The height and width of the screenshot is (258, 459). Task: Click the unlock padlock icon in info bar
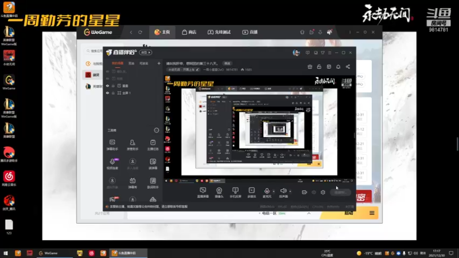pos(319,67)
